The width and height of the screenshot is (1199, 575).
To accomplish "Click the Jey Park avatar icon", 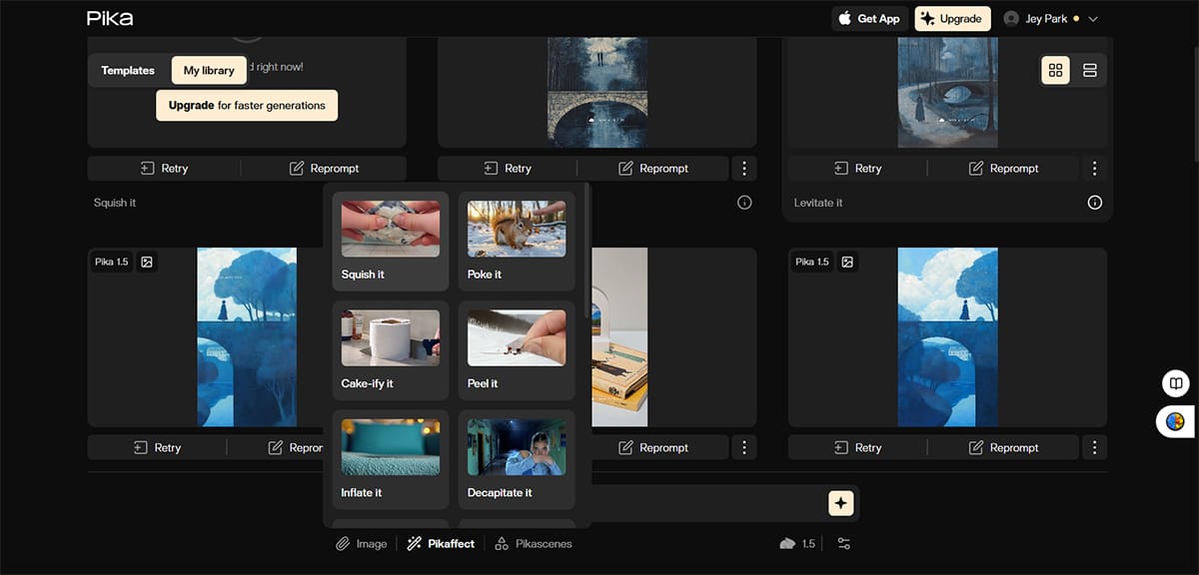I will pos(1011,18).
